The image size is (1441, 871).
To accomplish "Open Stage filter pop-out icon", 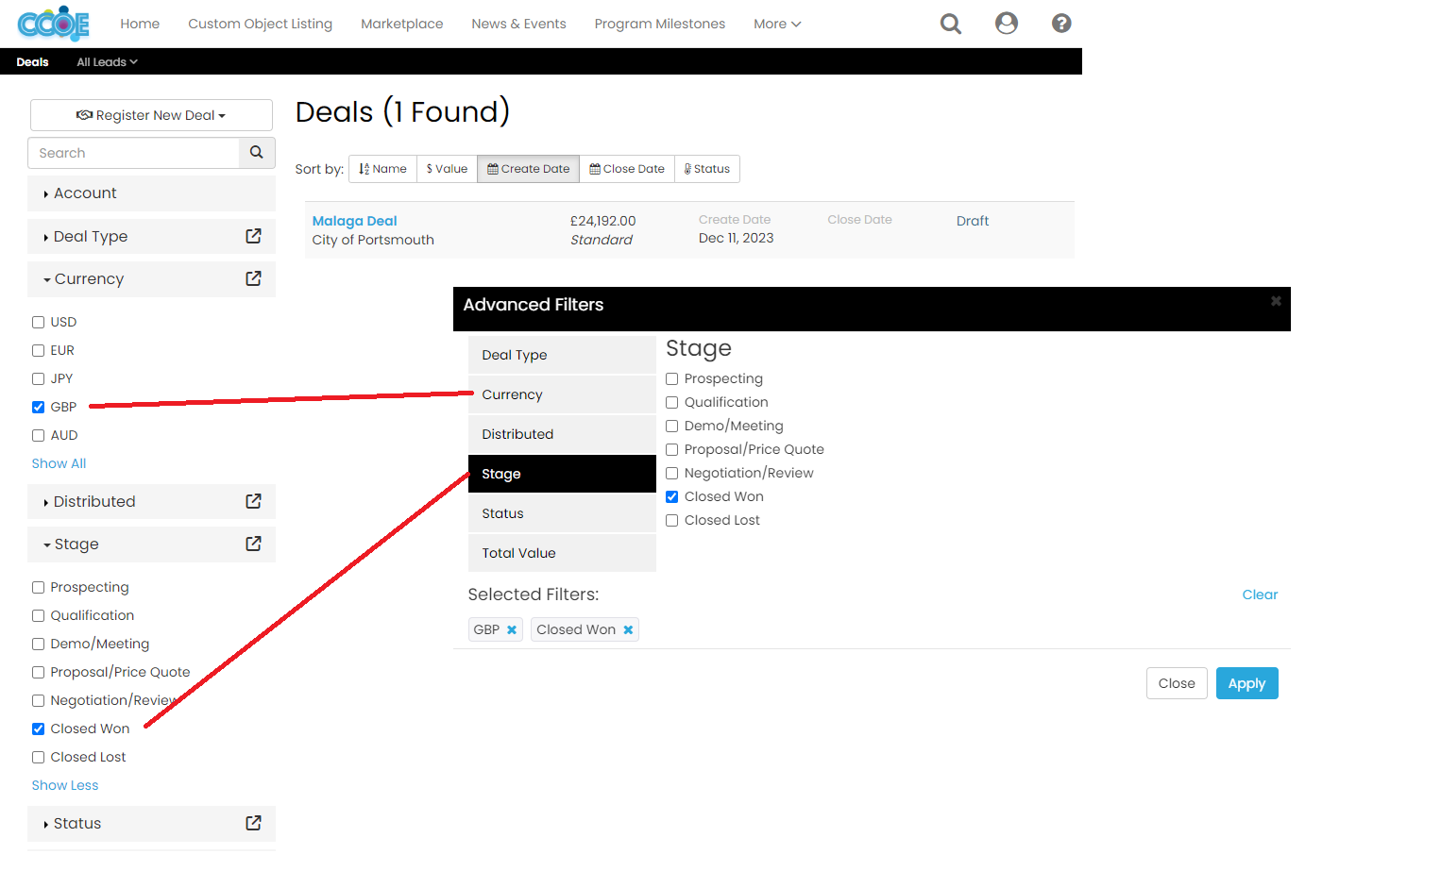I will pos(253,544).
